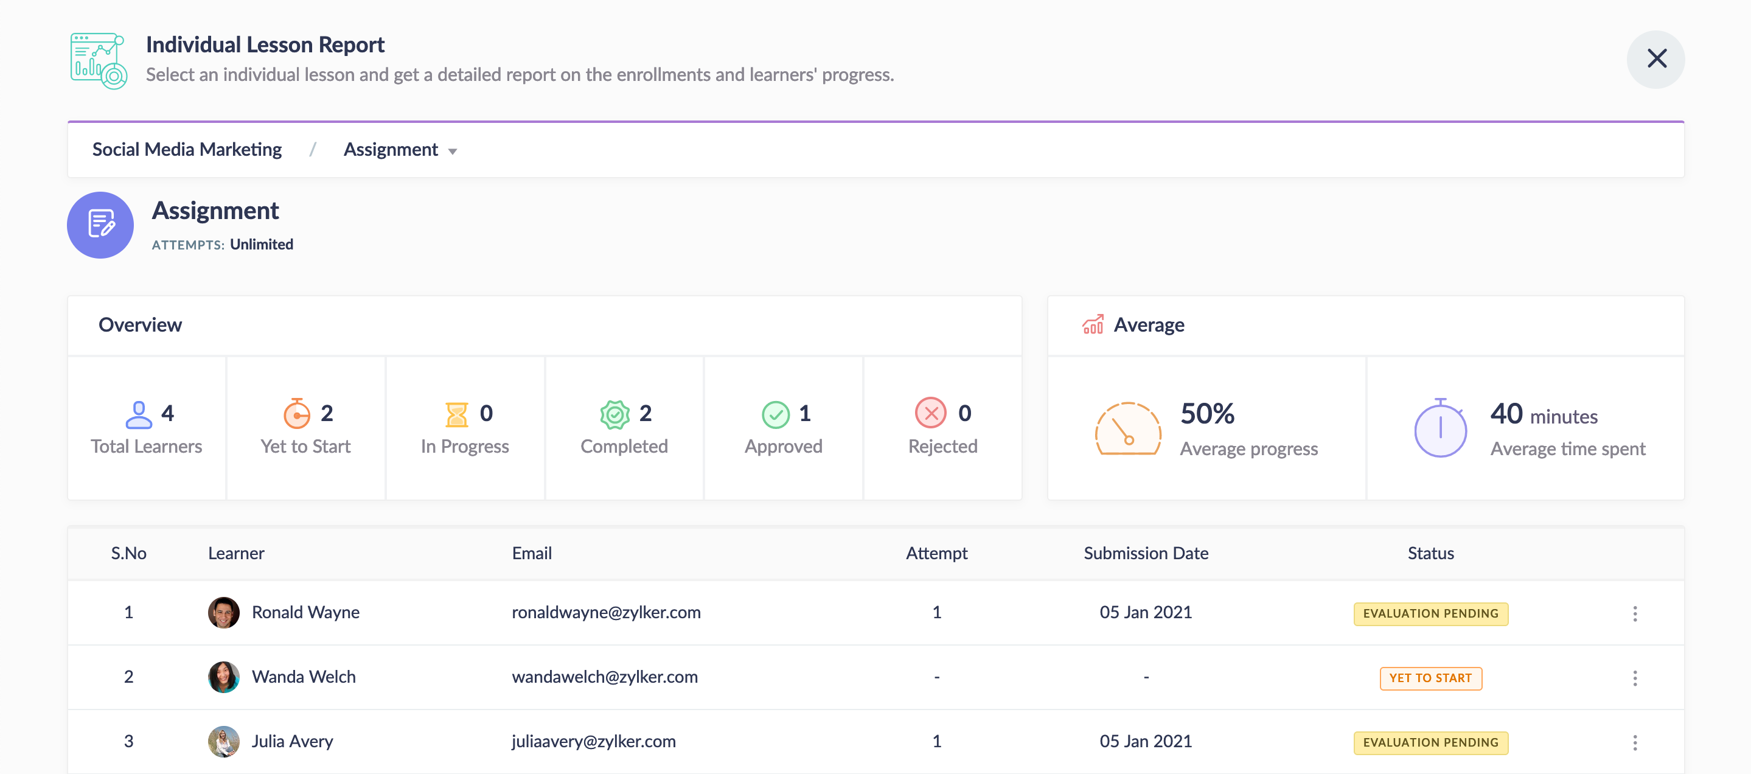
Task: Open more options for Ronald Wayne
Action: tap(1634, 613)
